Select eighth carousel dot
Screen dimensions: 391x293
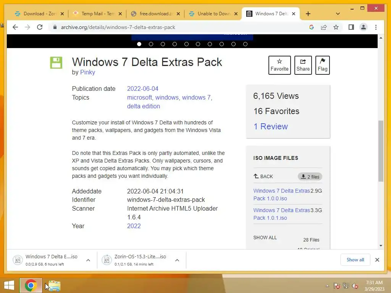221,44
